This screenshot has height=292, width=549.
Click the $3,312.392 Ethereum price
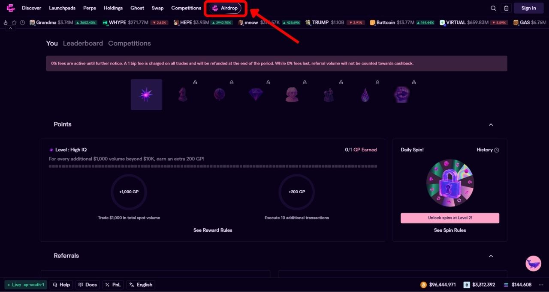[484, 285]
